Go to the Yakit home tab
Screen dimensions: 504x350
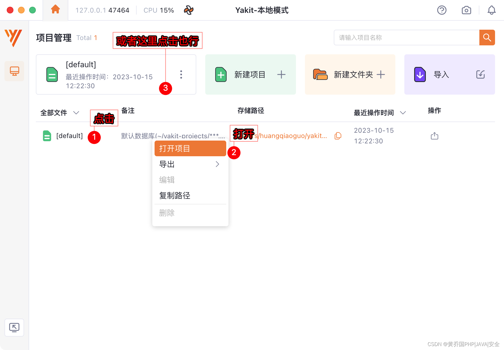tap(55, 10)
